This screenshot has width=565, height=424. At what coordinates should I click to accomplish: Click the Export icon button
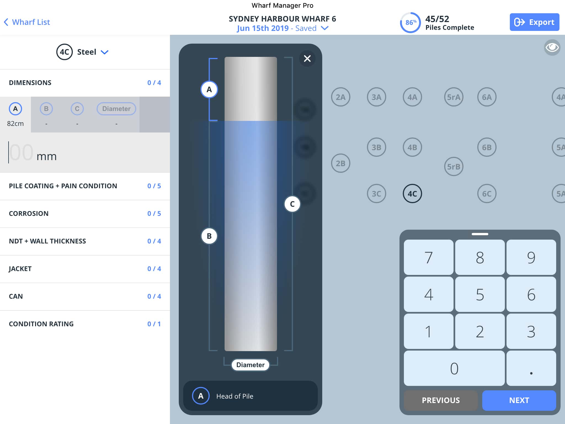534,22
